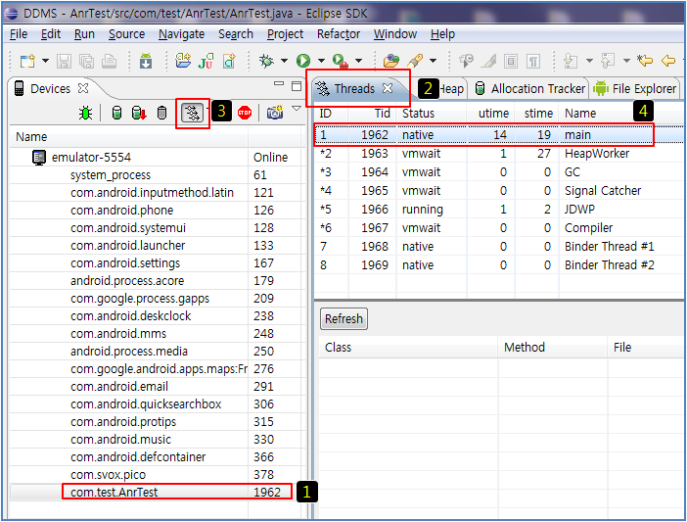Click the Debug bug toolbar icon
The height and width of the screenshot is (522, 687).
click(x=266, y=61)
